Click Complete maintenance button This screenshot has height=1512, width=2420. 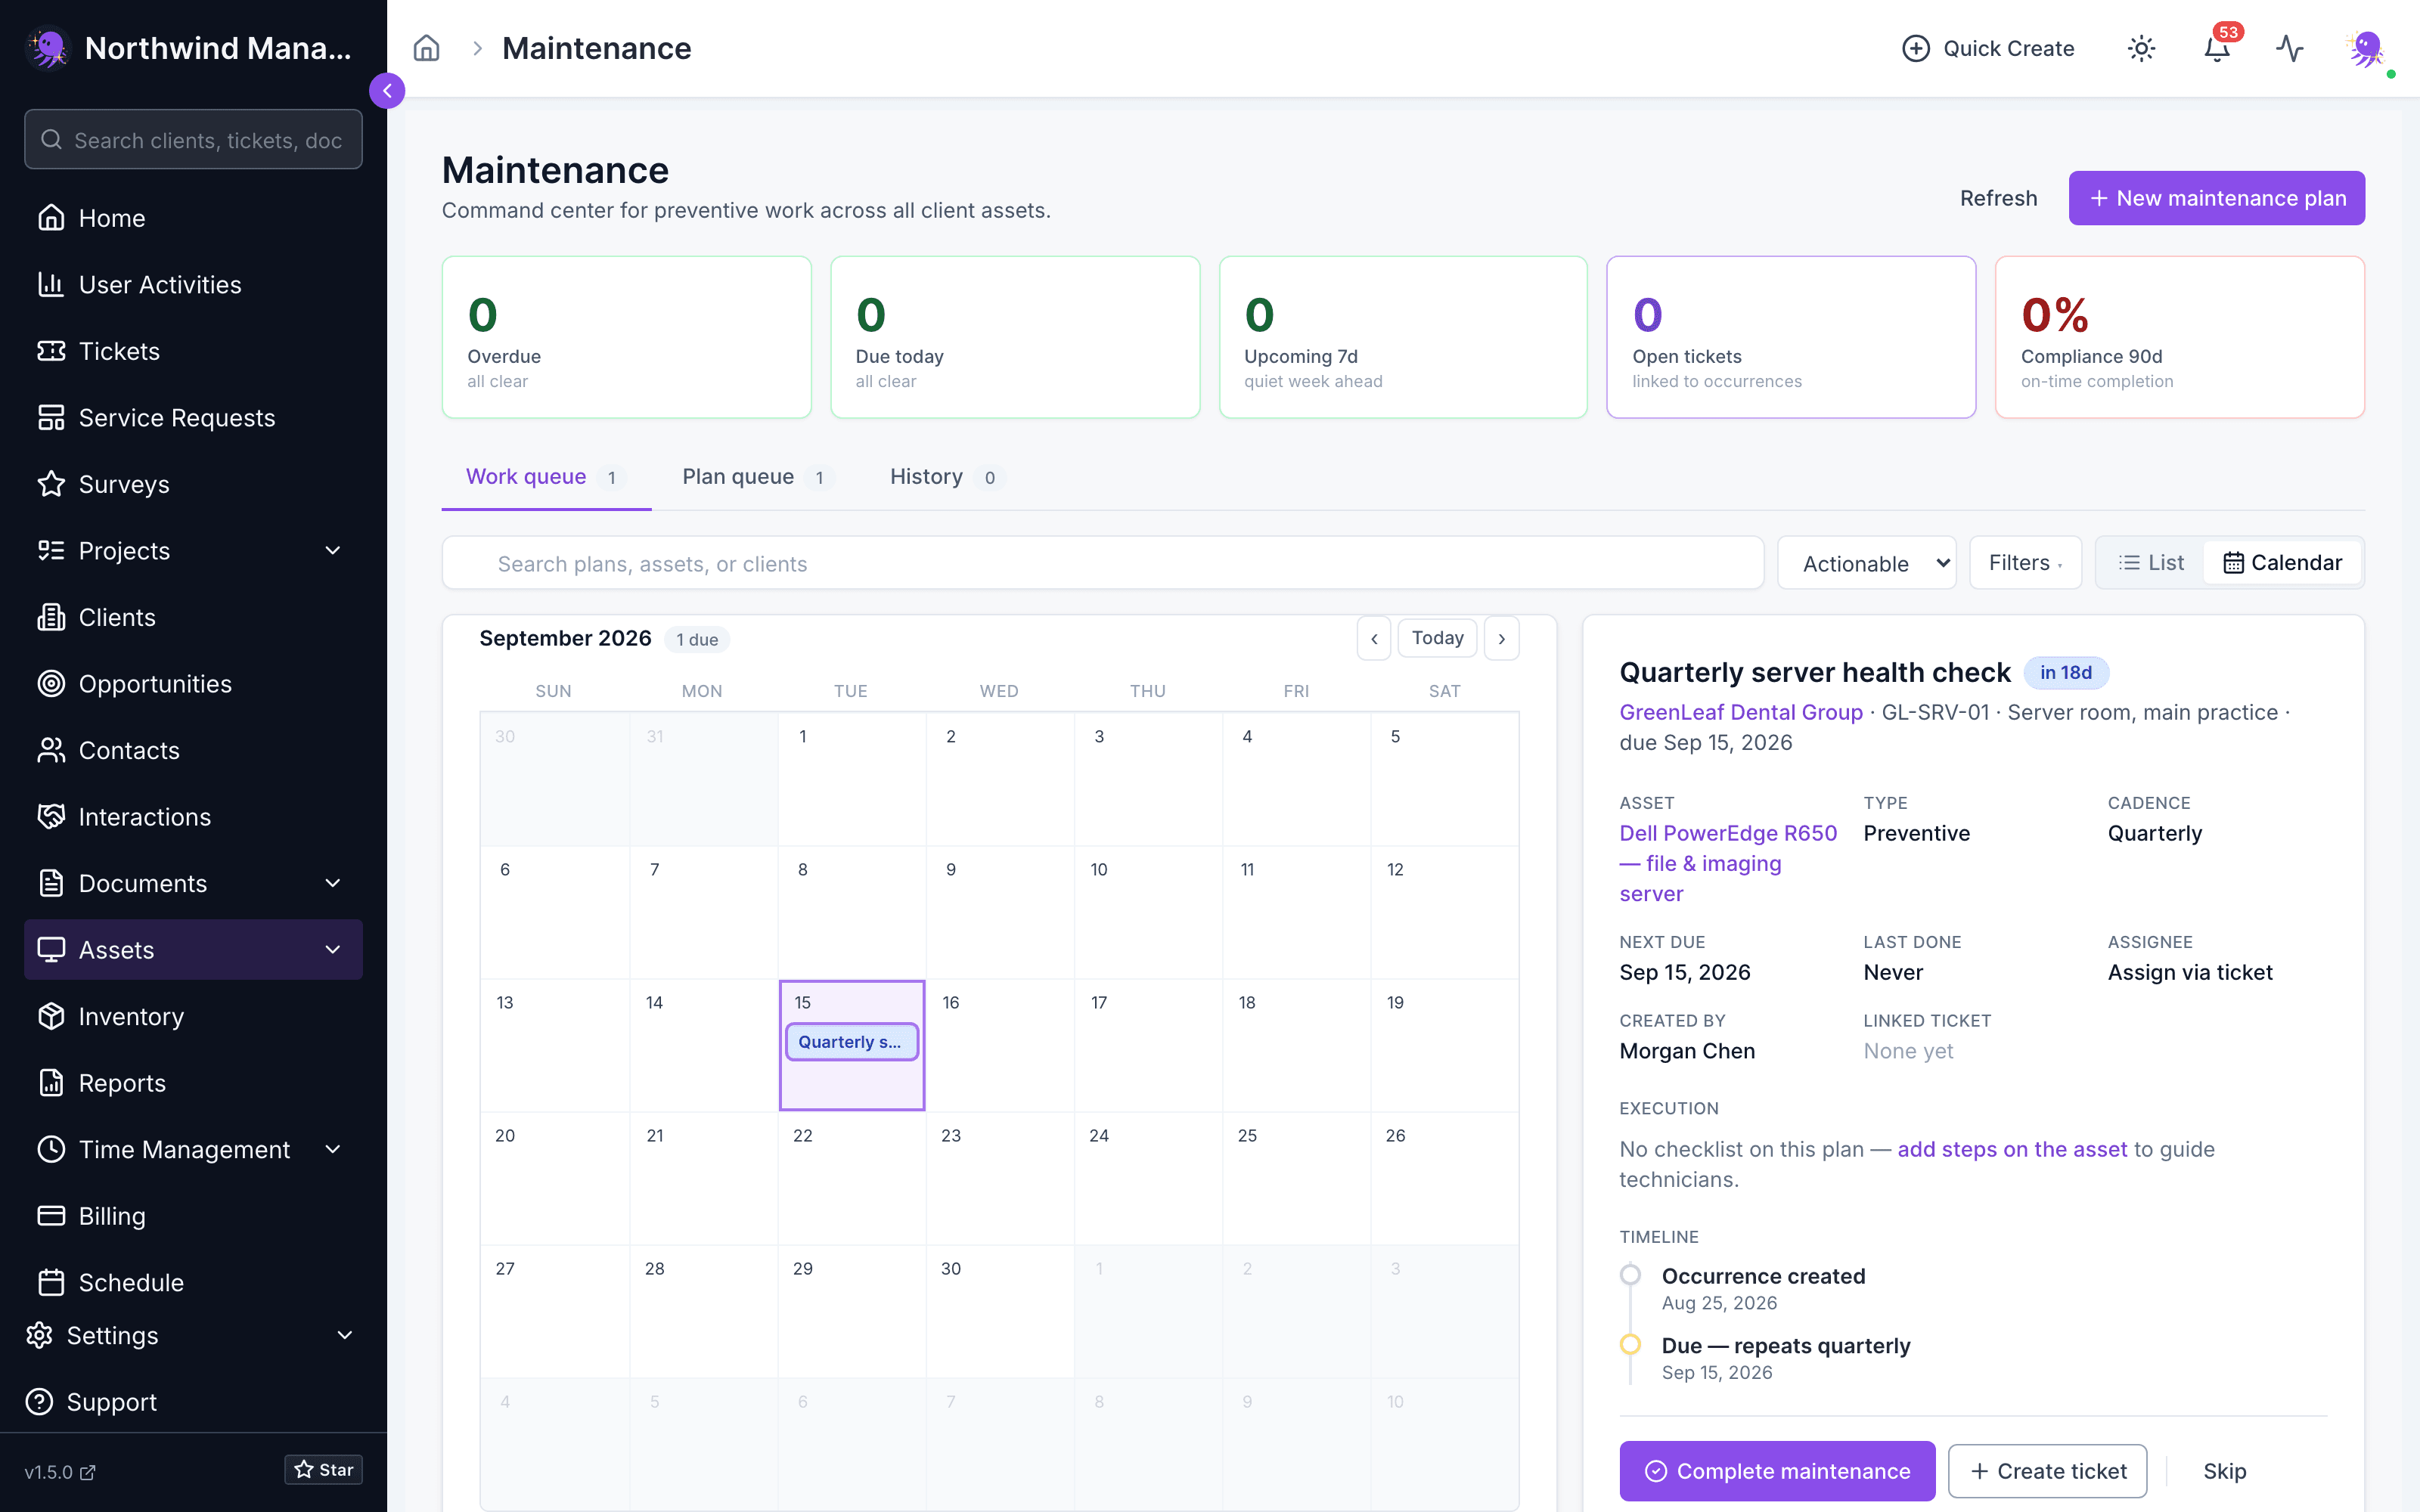(1777, 1471)
